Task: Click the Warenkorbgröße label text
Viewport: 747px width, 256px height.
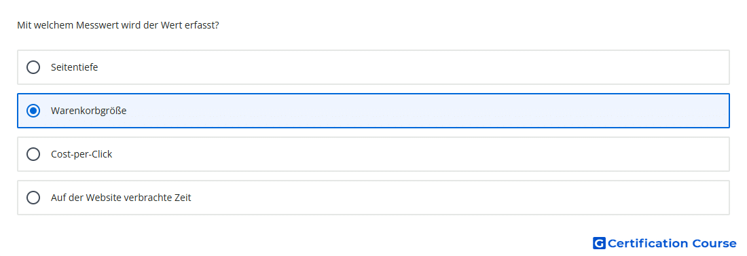Action: click(x=88, y=111)
